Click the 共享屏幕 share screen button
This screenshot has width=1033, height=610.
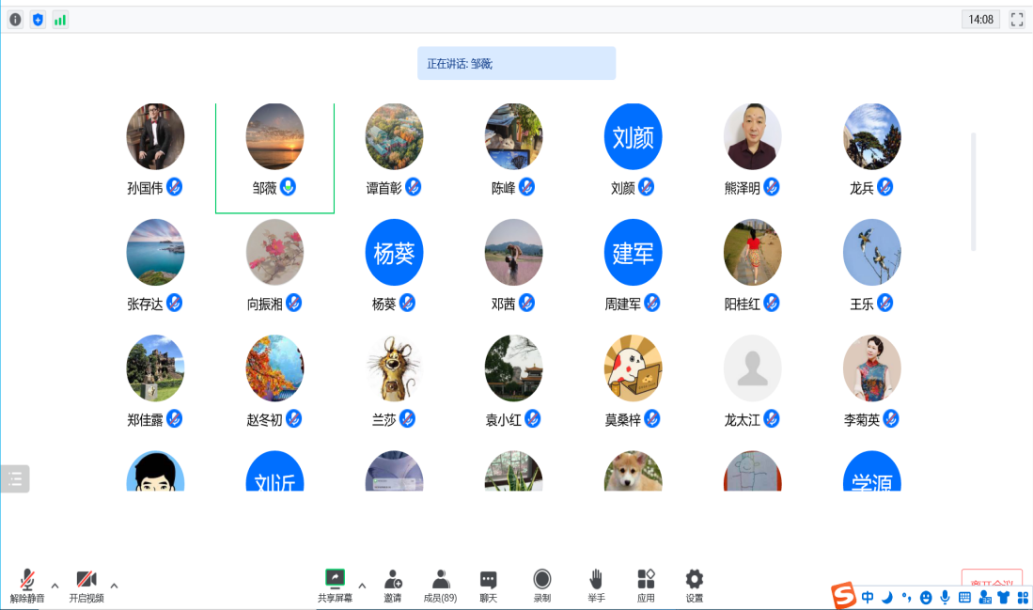click(335, 585)
